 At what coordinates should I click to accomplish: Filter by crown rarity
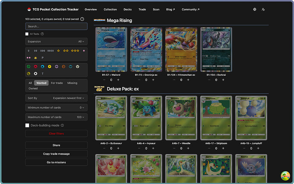pos(35,57)
